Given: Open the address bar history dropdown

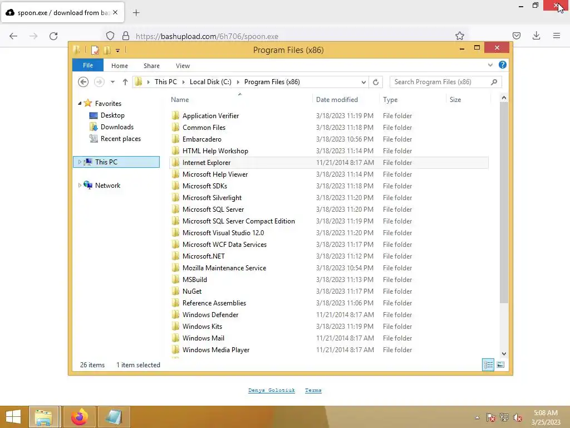Looking at the screenshot, I should 363,82.
